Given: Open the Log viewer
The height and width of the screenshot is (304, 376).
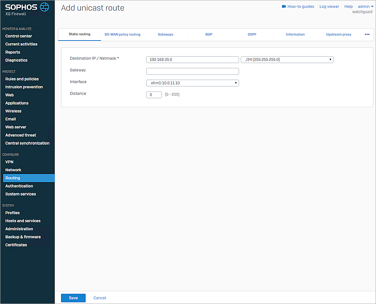Looking at the screenshot, I should click(x=329, y=6).
